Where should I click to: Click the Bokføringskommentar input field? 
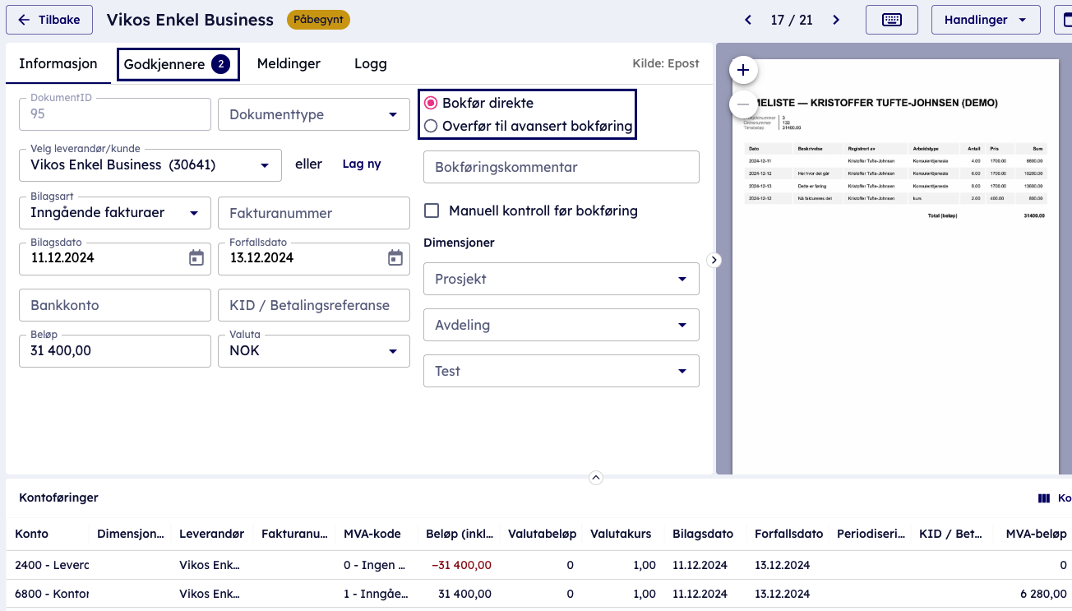coord(561,168)
